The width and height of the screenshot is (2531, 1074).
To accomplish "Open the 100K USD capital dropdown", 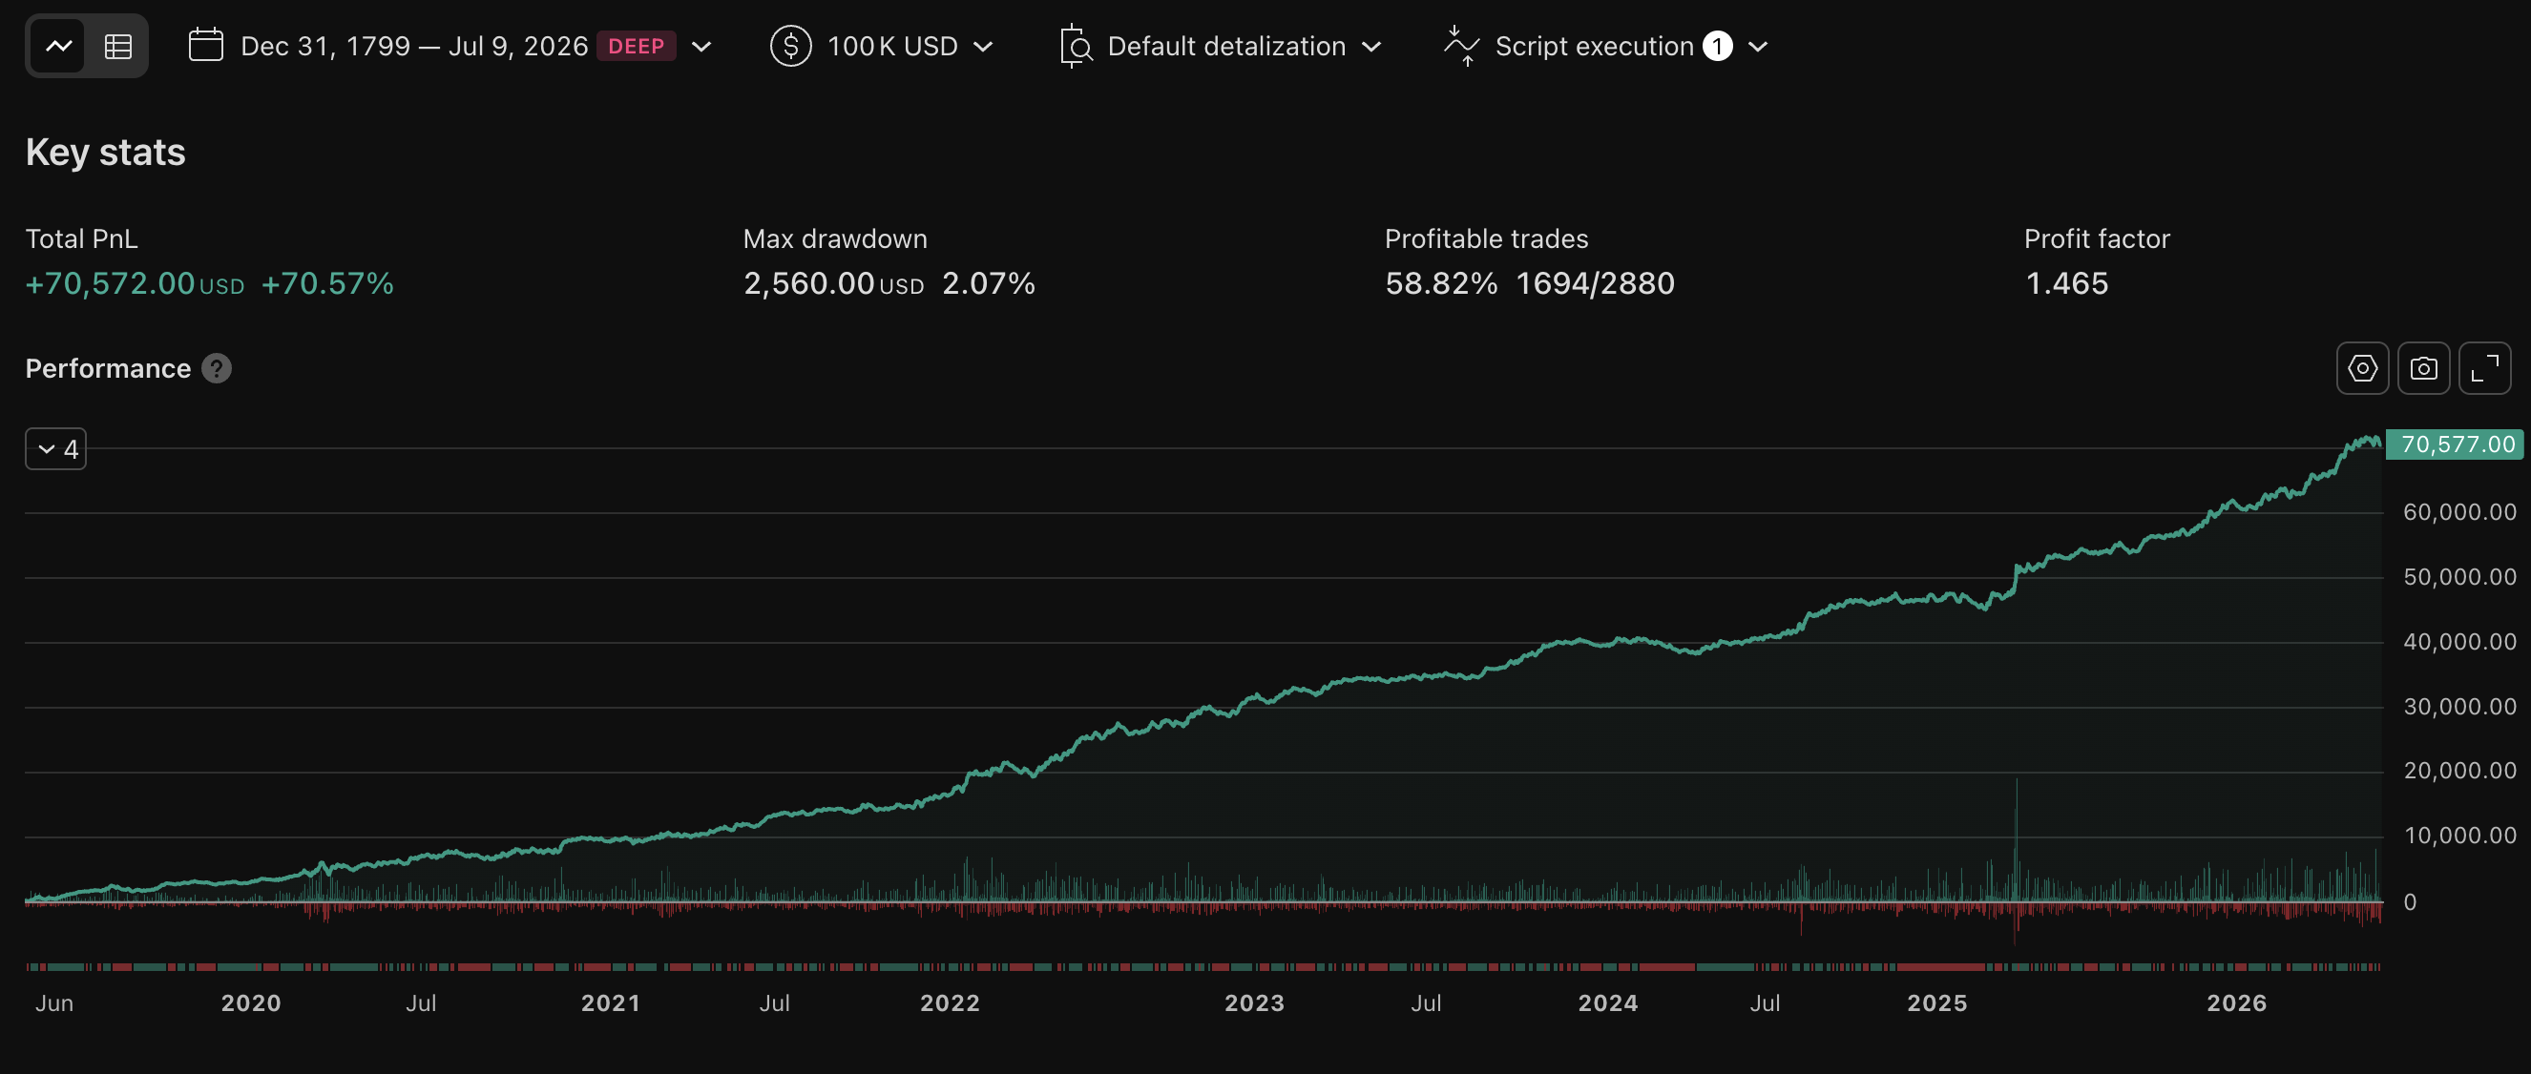I will [910, 46].
